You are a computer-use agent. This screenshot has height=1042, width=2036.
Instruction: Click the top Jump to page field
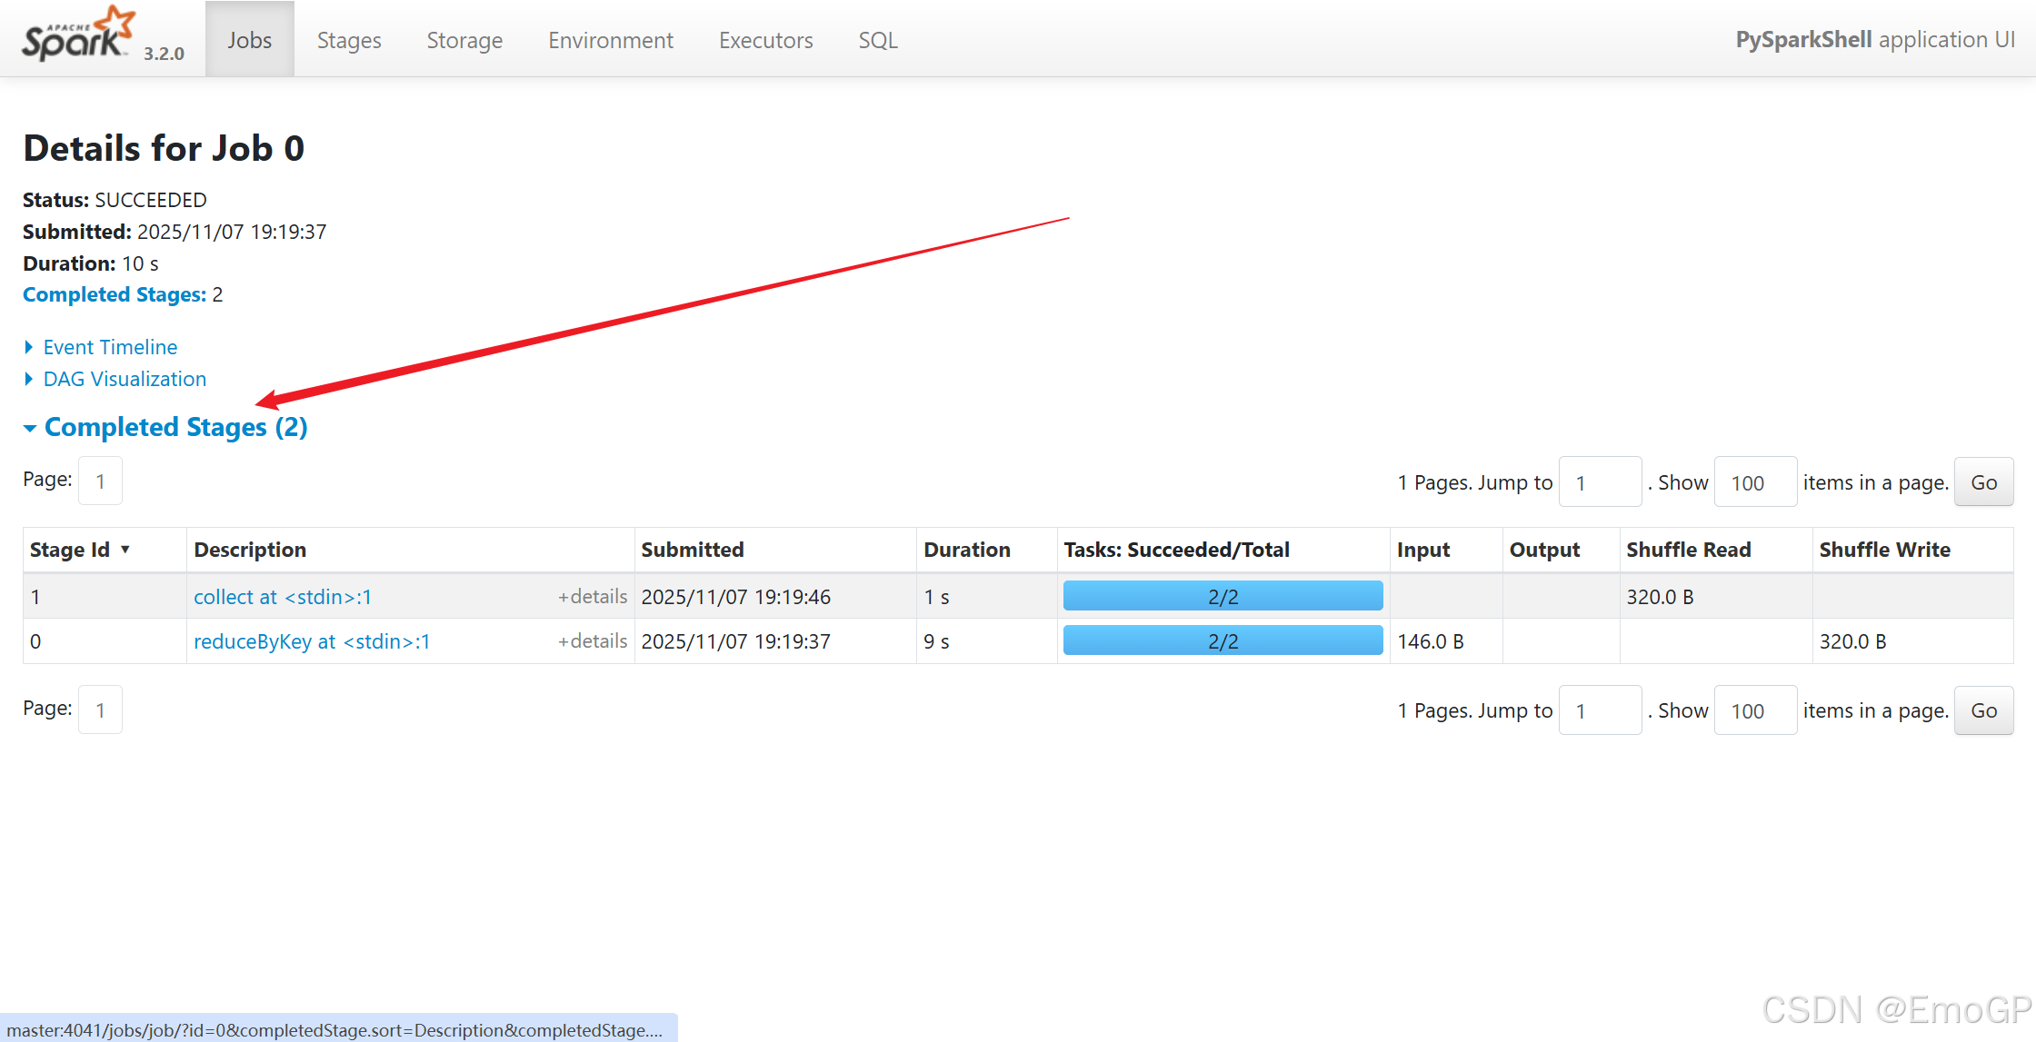pyautogui.click(x=1600, y=482)
